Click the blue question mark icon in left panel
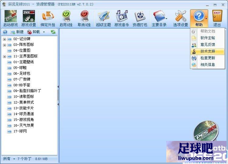Viewport: 228px width, 164px height. pyautogui.click(x=5, y=32)
